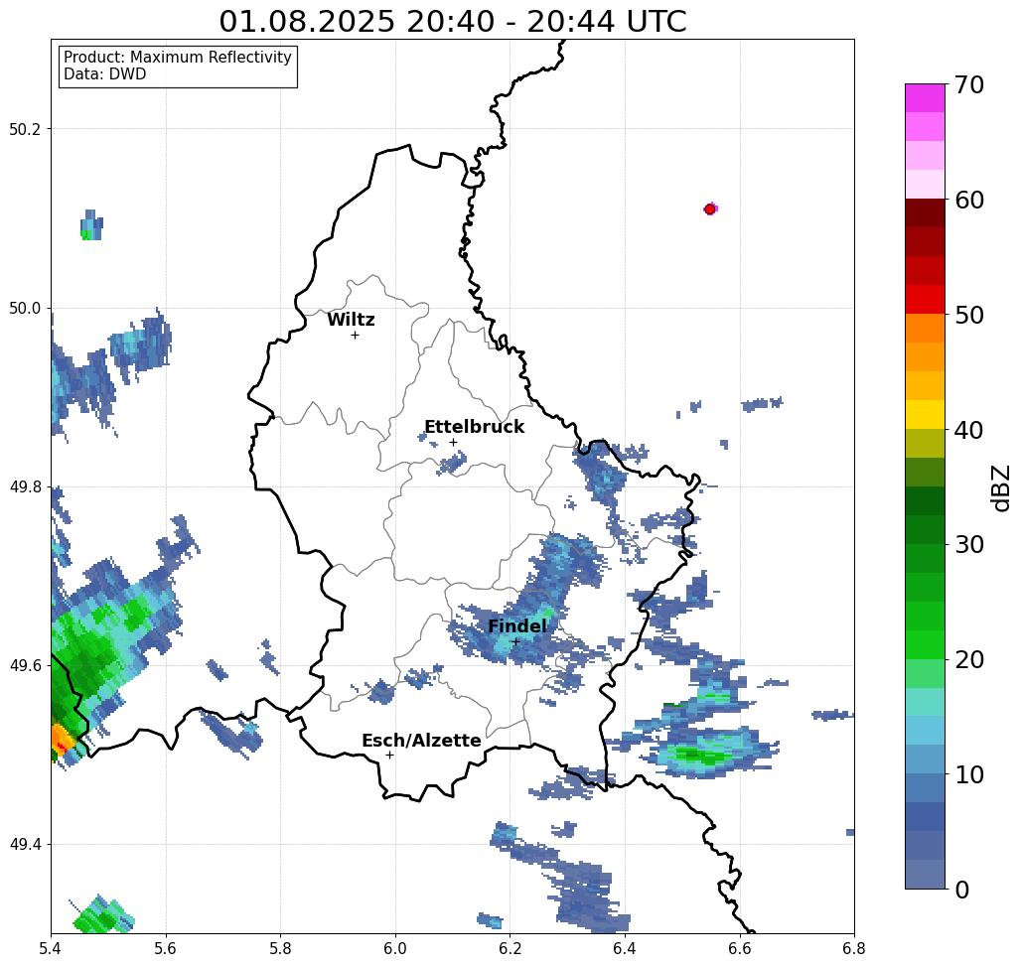Pick the orange segment just below 50 dBZ
This screenshot has height=966, width=1022.
[925, 329]
